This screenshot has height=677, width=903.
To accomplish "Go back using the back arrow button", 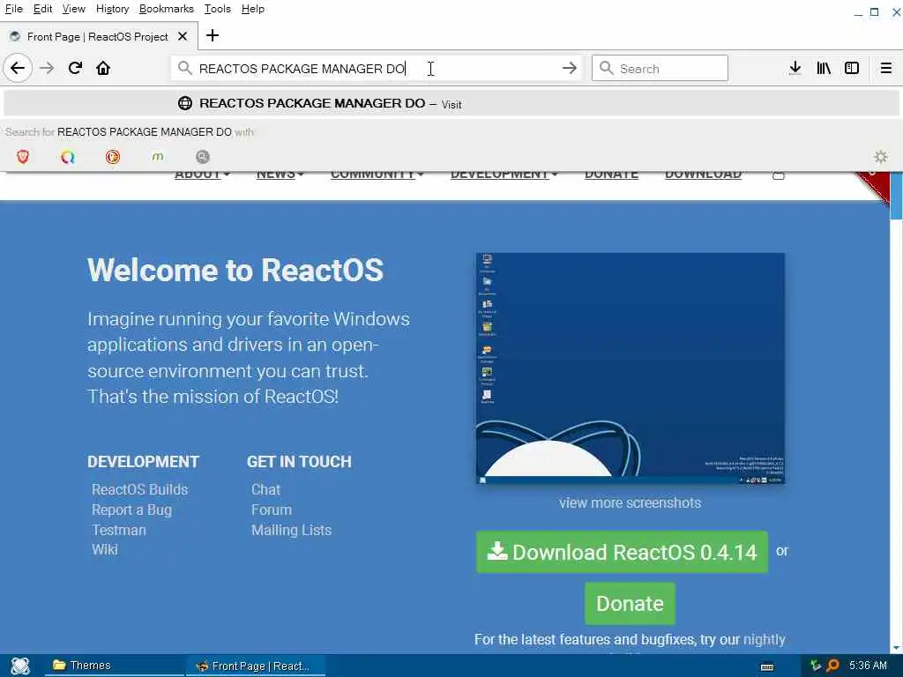I will [18, 69].
